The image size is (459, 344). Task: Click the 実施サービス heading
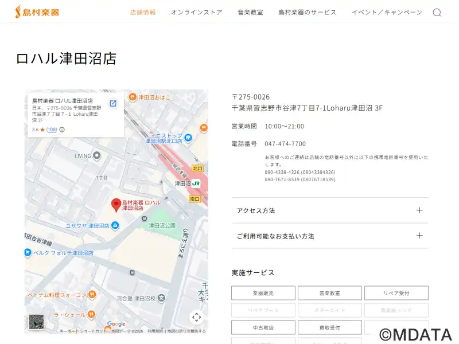pos(253,273)
